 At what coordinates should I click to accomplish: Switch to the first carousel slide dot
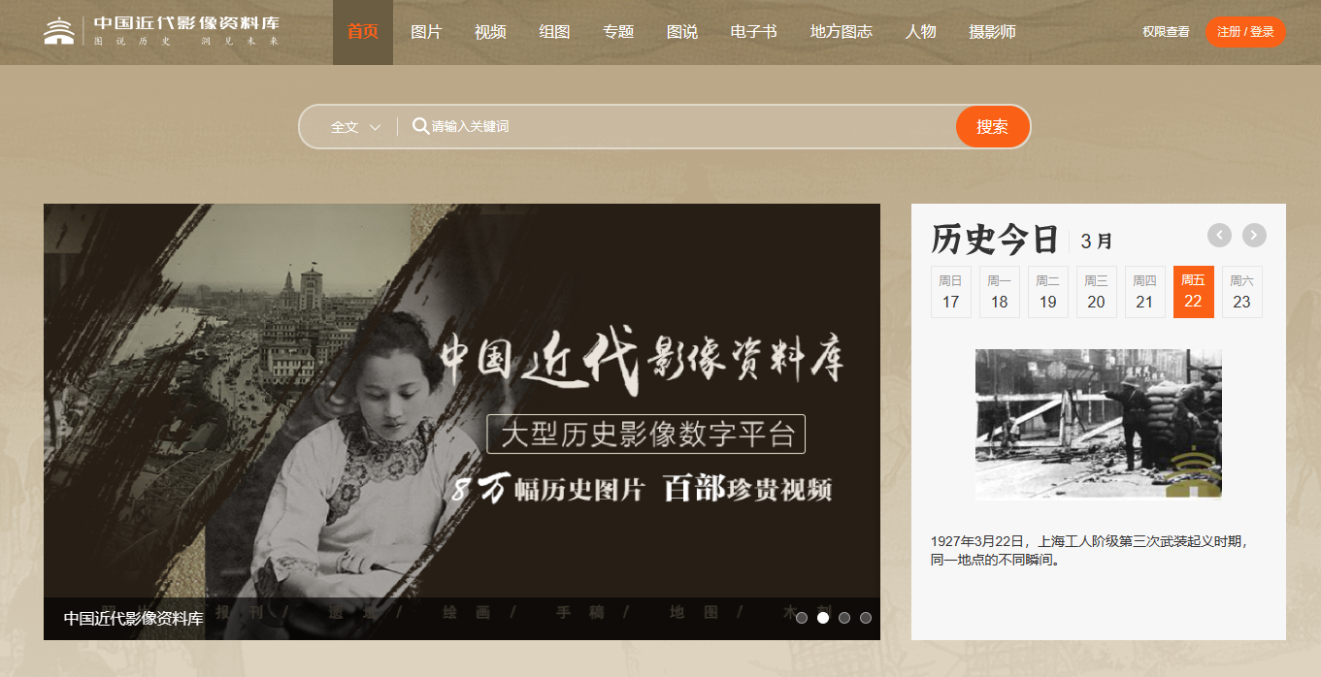(802, 618)
